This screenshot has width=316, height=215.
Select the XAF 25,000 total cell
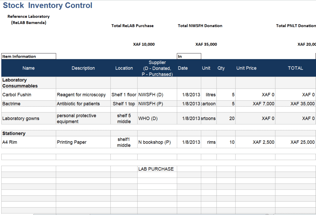(295, 142)
